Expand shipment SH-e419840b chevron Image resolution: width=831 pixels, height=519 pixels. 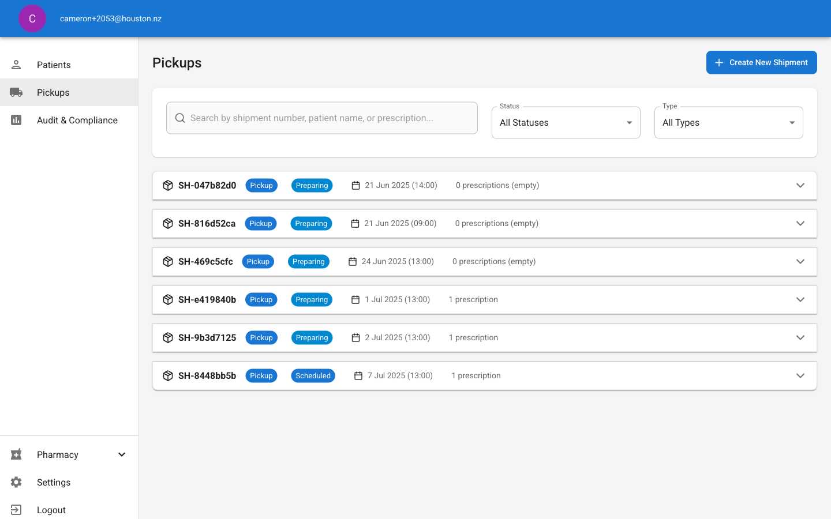[800, 299]
